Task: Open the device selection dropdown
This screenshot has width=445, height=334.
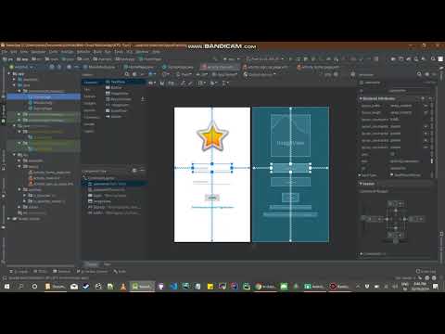Action: (x=185, y=74)
